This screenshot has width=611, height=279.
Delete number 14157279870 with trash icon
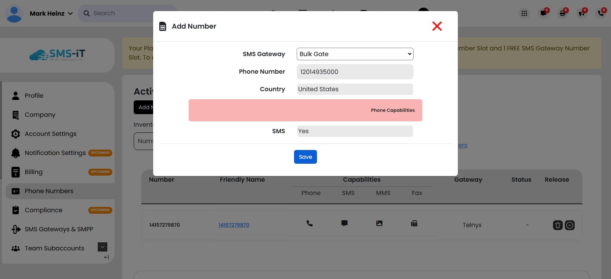tap(558, 225)
